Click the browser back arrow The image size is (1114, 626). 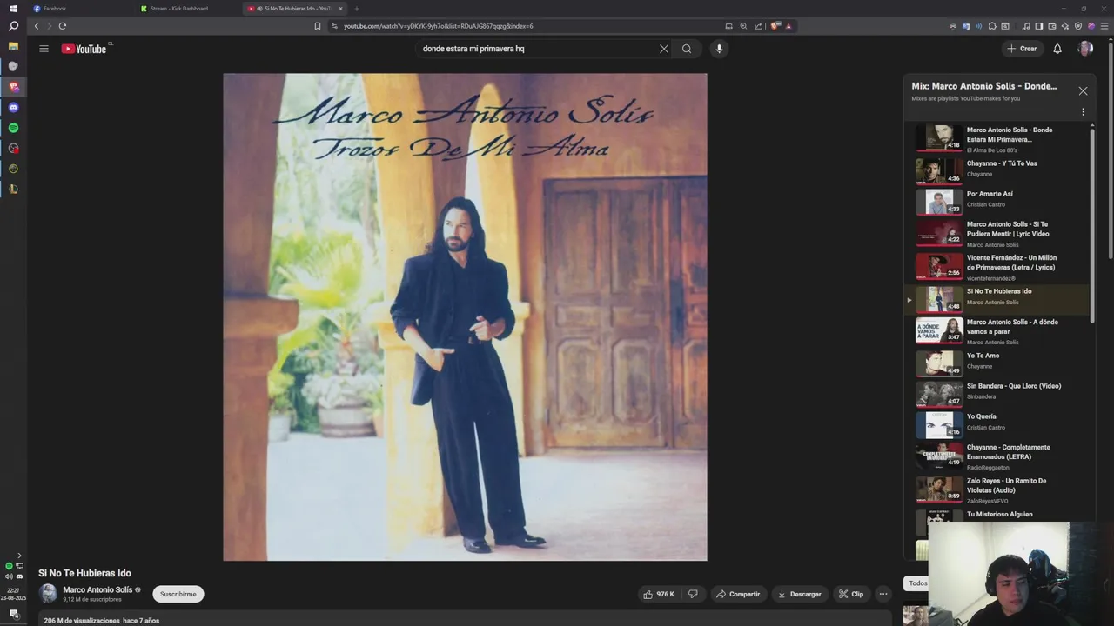click(x=37, y=26)
